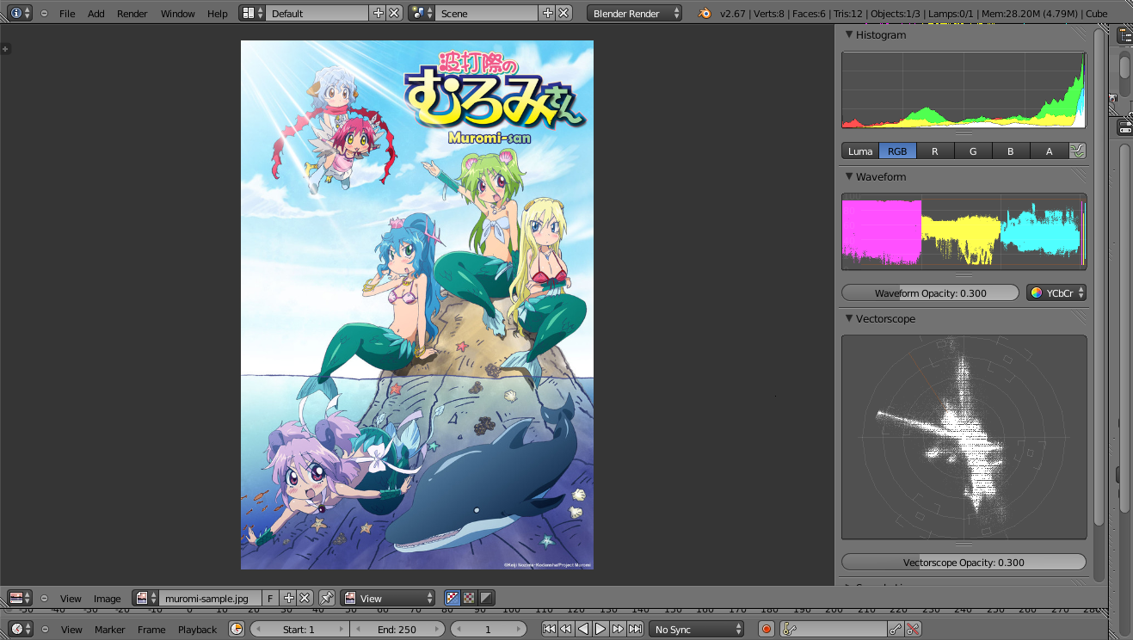
Task: Pin the current image
Action: (327, 598)
